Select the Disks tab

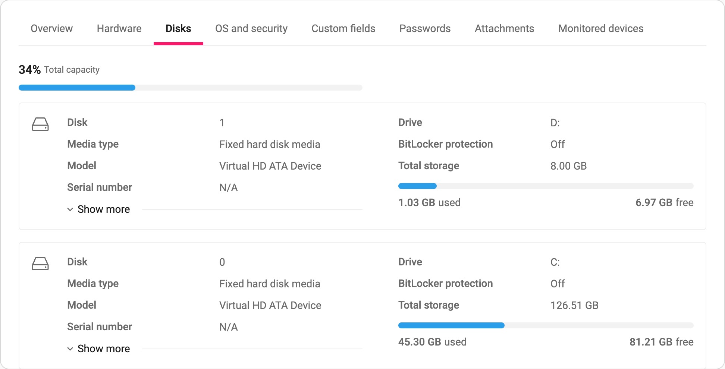click(x=178, y=28)
